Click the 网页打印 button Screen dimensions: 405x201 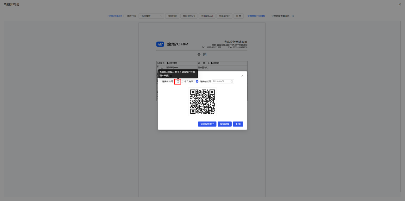point(172,16)
